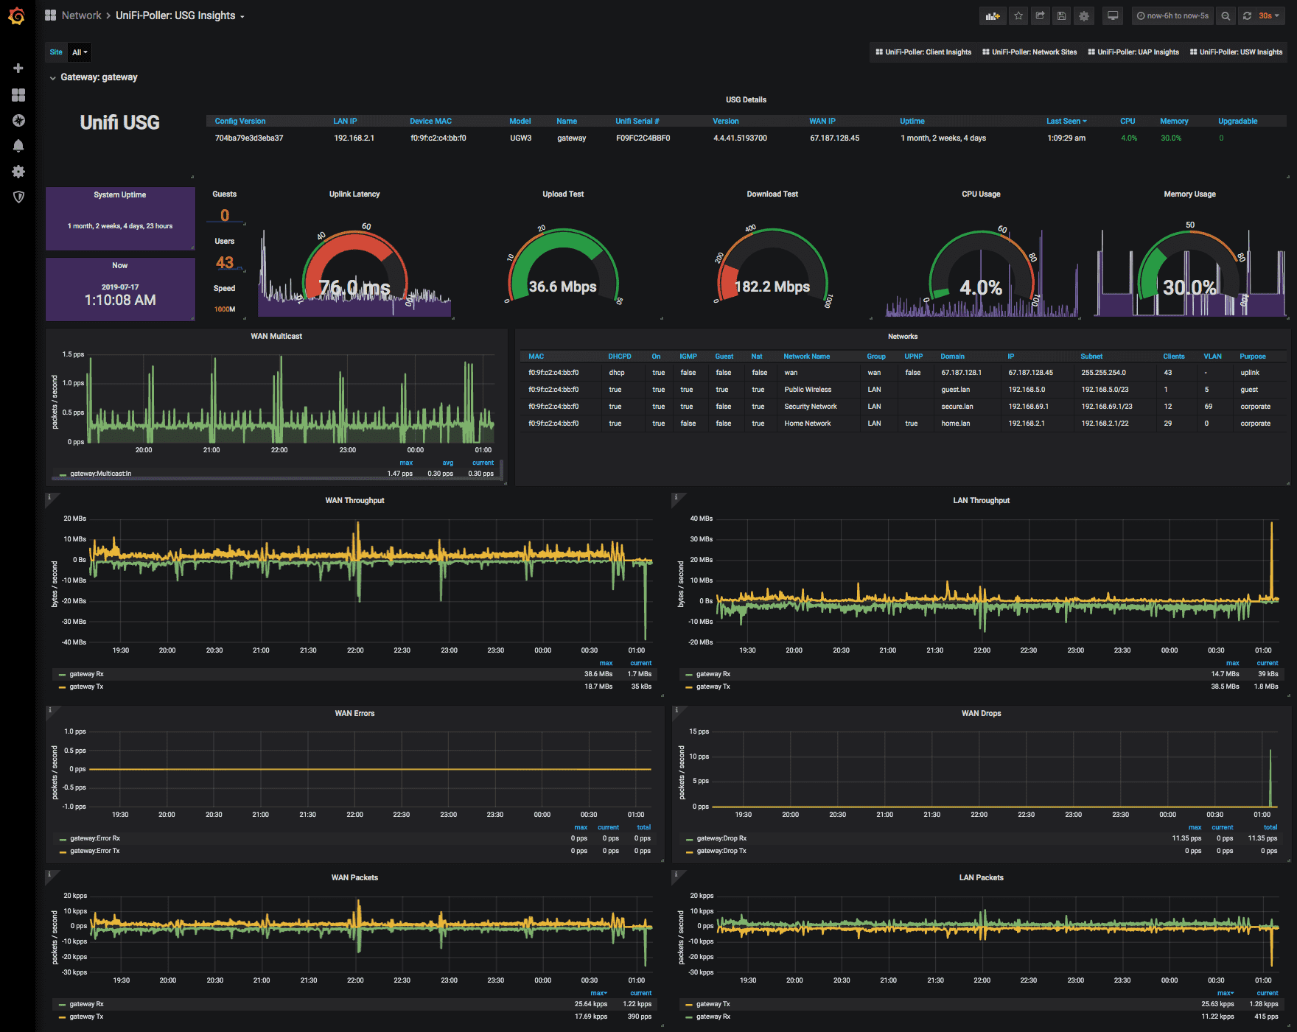Image resolution: width=1297 pixels, height=1032 pixels.
Task: Click the Home Network row in Networks table
Action: tap(903, 424)
